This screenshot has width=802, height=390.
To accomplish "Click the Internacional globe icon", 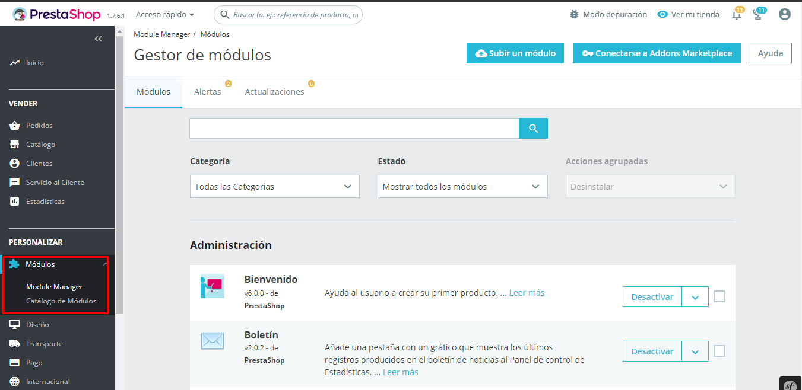I will [15, 381].
